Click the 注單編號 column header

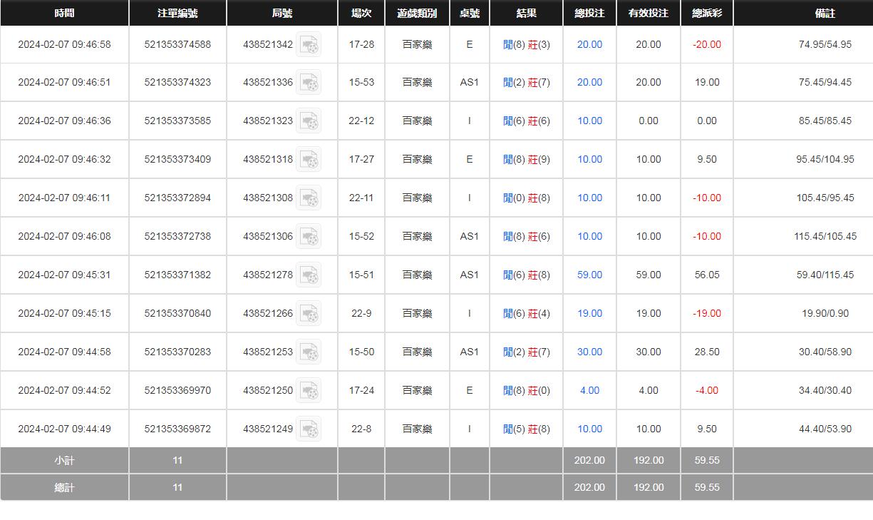point(177,13)
